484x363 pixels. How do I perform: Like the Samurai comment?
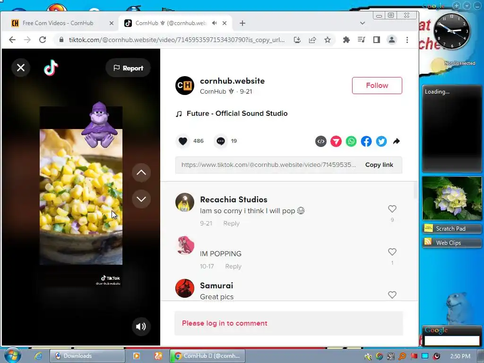point(392,295)
